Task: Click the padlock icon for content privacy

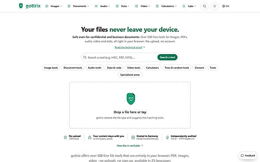Action: (90, 137)
